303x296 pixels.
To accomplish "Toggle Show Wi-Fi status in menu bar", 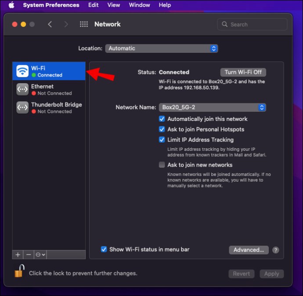I will pyautogui.click(x=104, y=249).
